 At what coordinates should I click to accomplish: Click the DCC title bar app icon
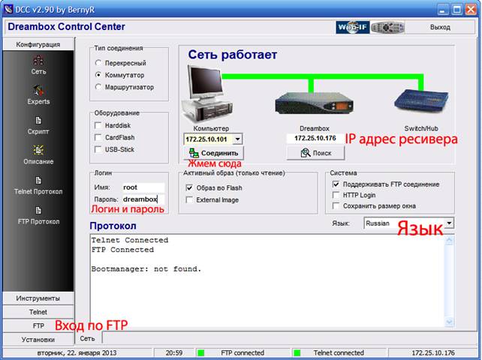click(8, 9)
